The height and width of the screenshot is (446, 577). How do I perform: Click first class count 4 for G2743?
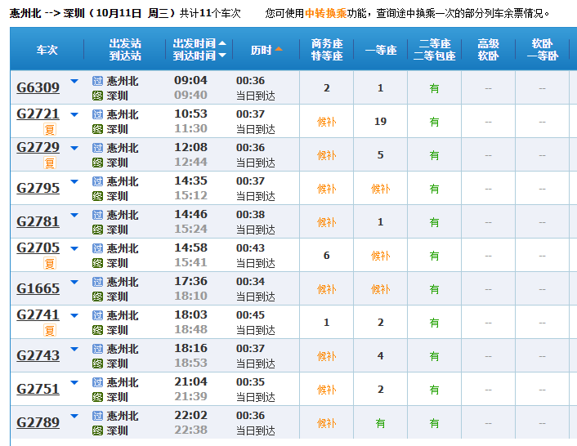point(381,355)
